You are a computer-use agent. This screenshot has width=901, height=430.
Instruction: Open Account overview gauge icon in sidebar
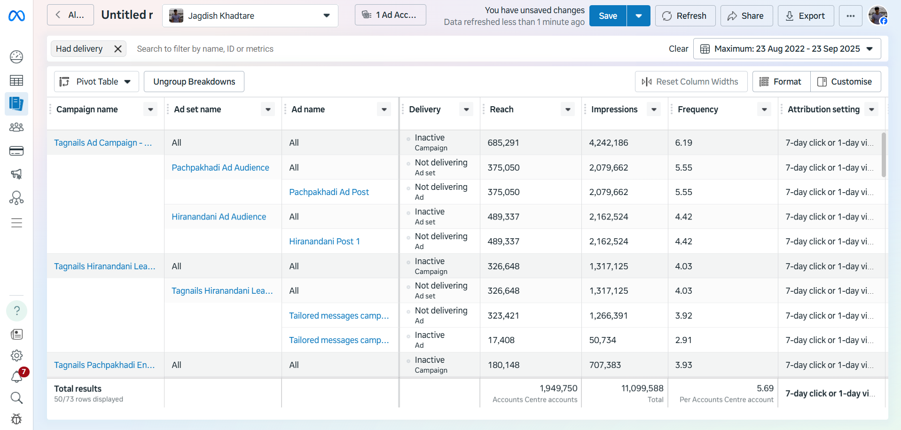pos(16,57)
